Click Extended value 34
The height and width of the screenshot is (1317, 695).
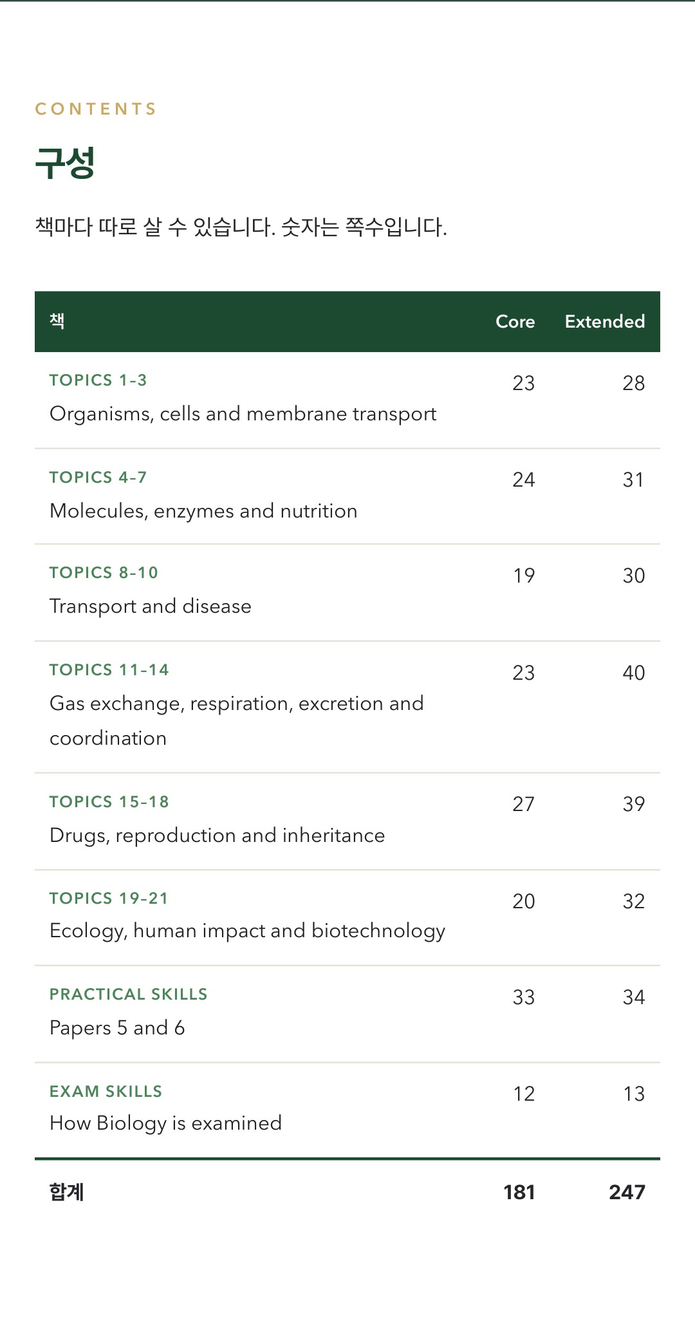tap(634, 997)
